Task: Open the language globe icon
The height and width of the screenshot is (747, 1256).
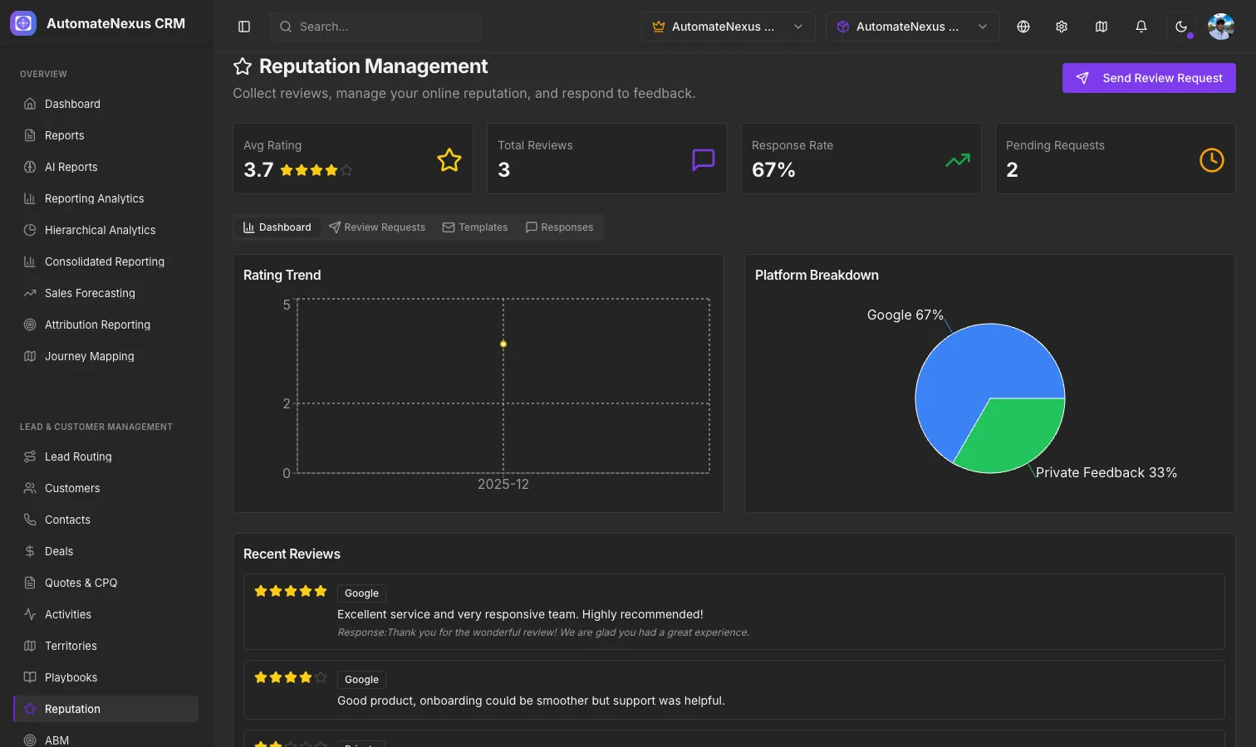Action: click(1023, 27)
